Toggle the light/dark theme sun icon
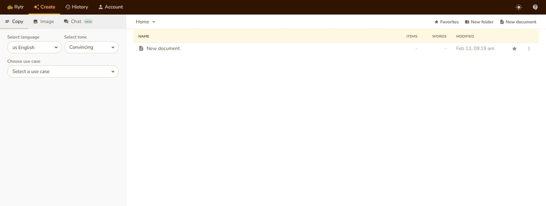Image resolution: width=546 pixels, height=206 pixels. click(x=519, y=7)
